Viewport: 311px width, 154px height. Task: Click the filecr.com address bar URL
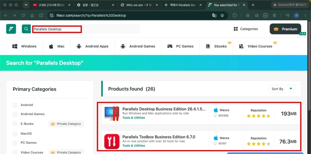point(91,15)
